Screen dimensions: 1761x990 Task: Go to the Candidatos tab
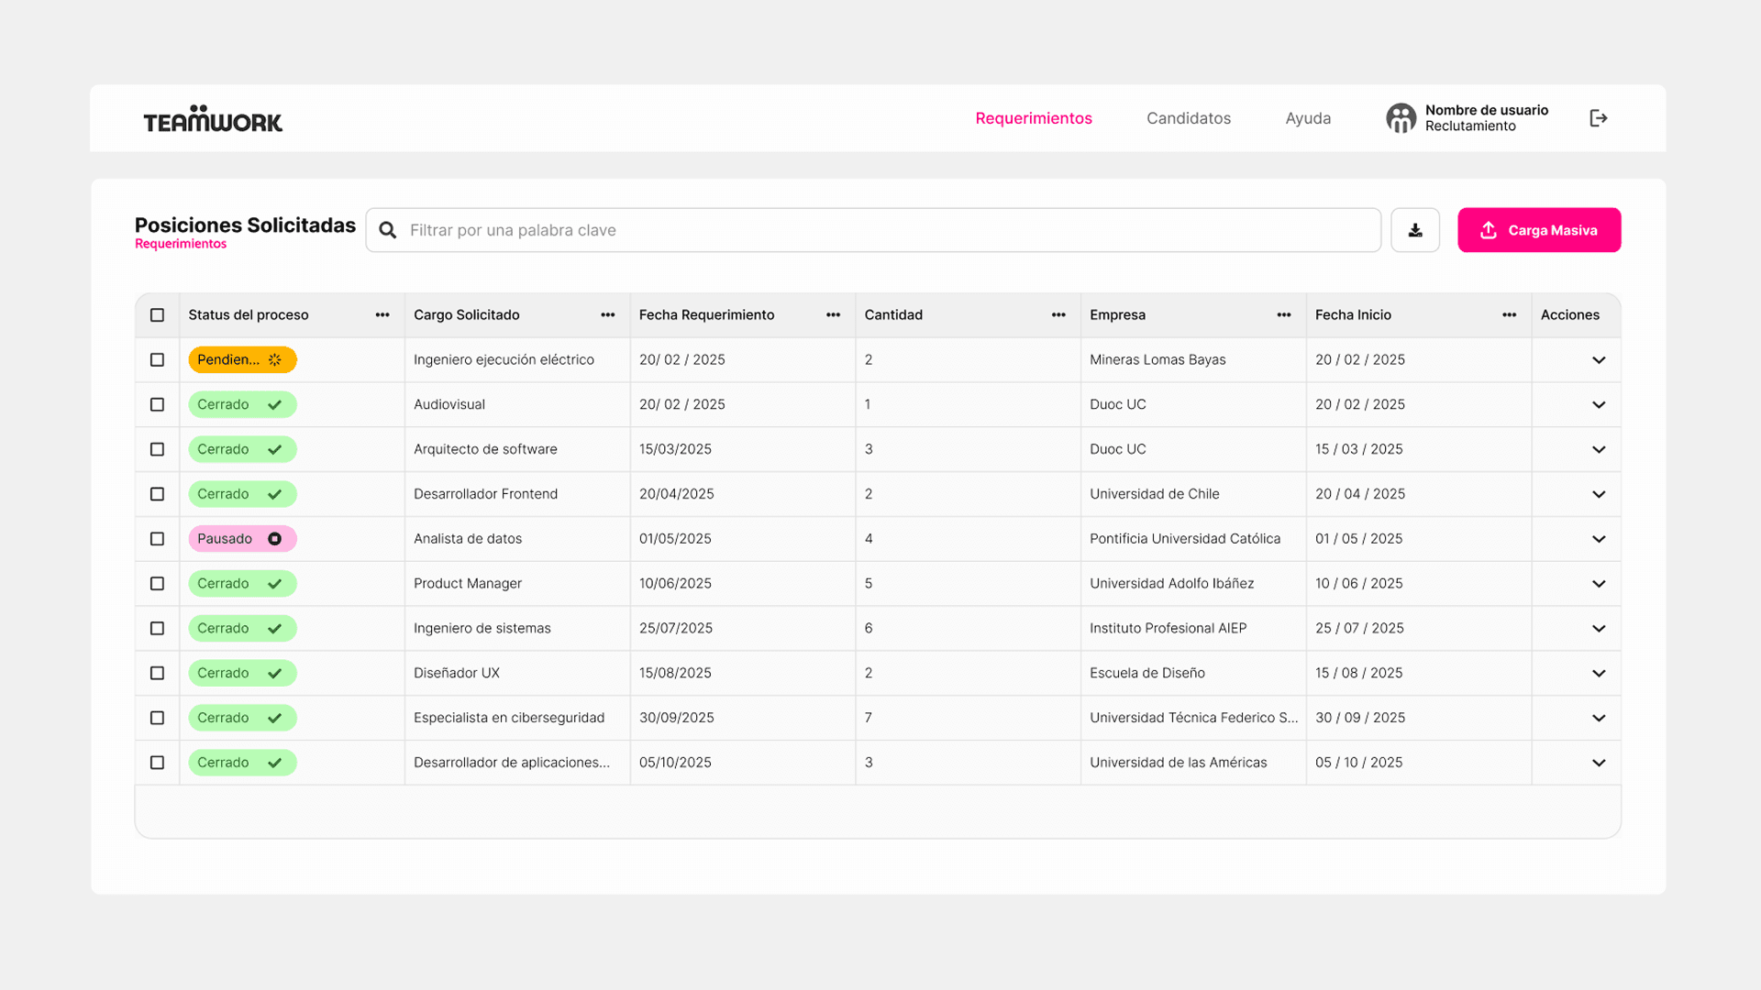click(1188, 118)
